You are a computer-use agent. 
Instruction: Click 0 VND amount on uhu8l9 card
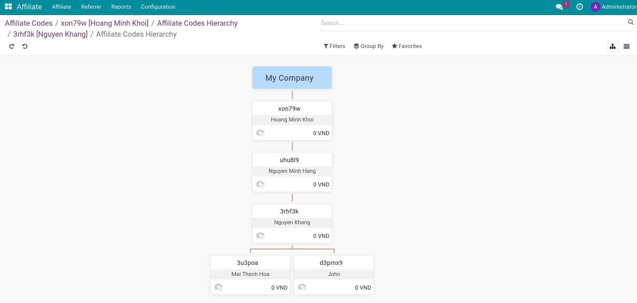[321, 185]
